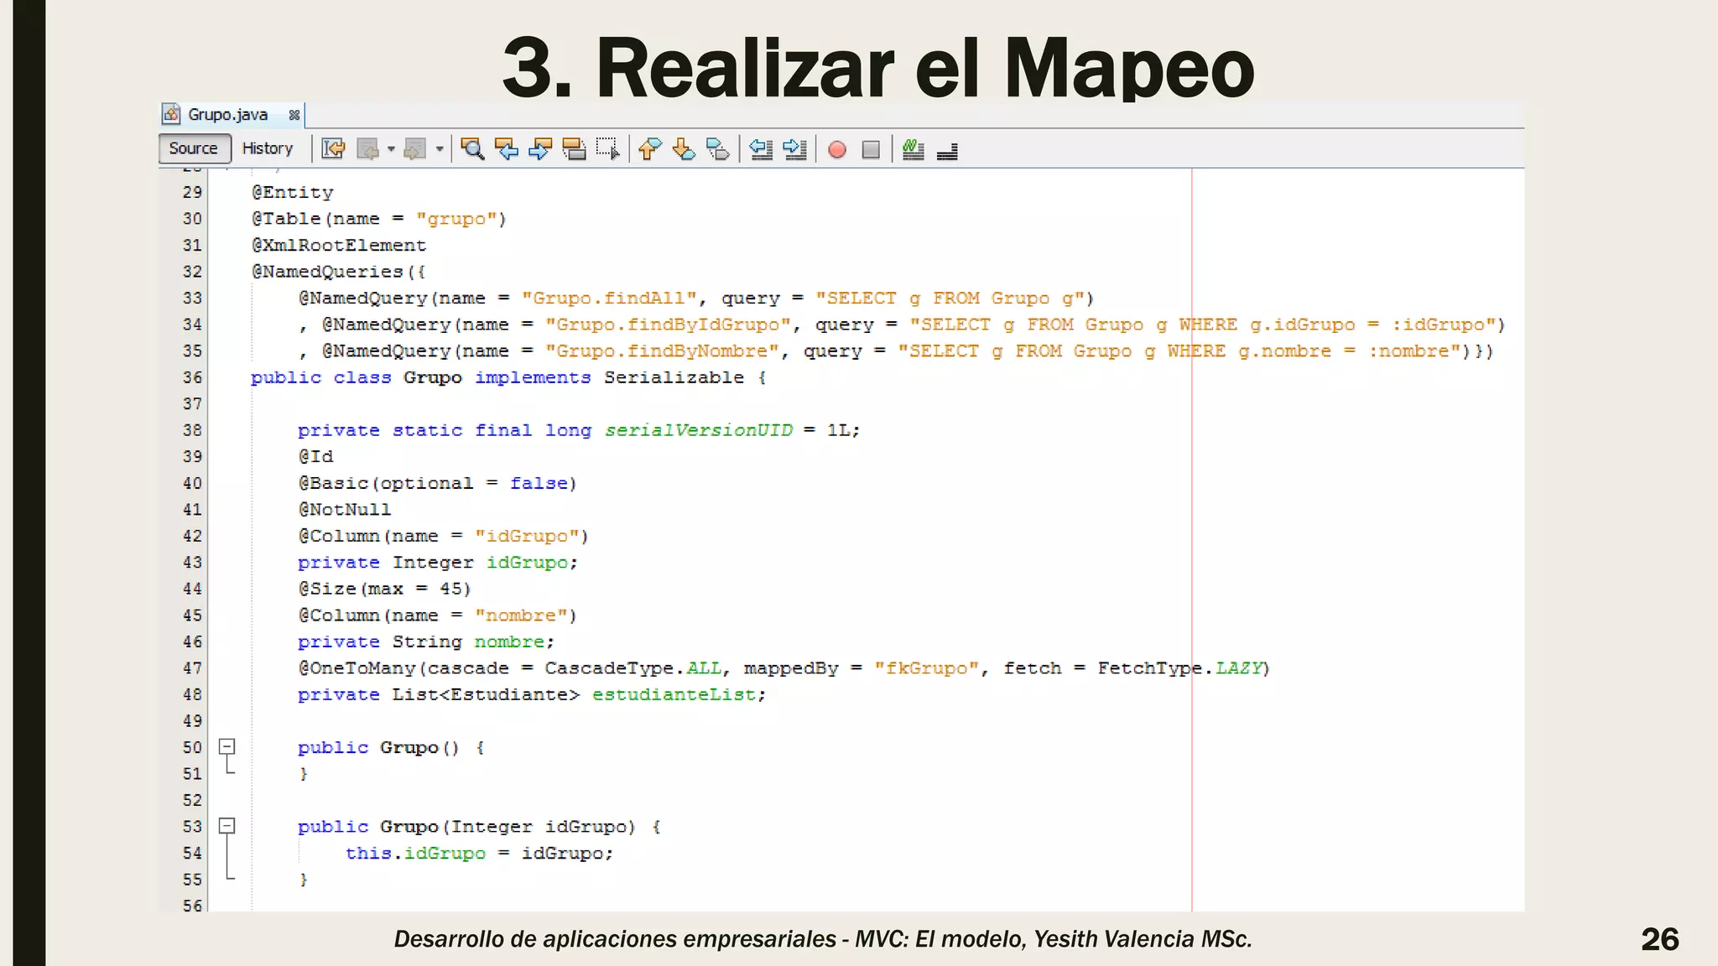Click the "idGrupo" column name string
The image size is (1718, 966).
[x=527, y=536]
